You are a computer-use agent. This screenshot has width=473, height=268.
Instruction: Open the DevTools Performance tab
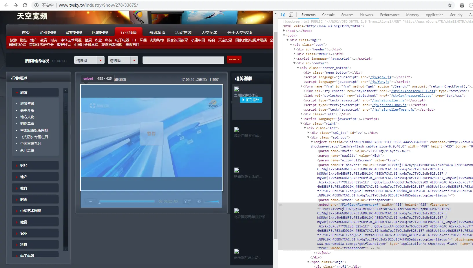coord(390,15)
